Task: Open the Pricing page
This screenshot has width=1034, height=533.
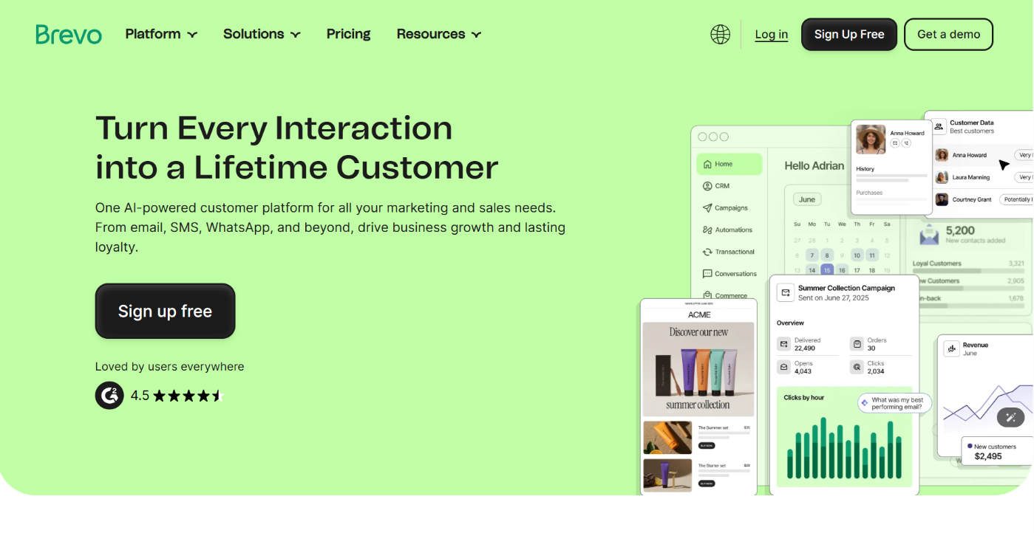Action: [348, 34]
